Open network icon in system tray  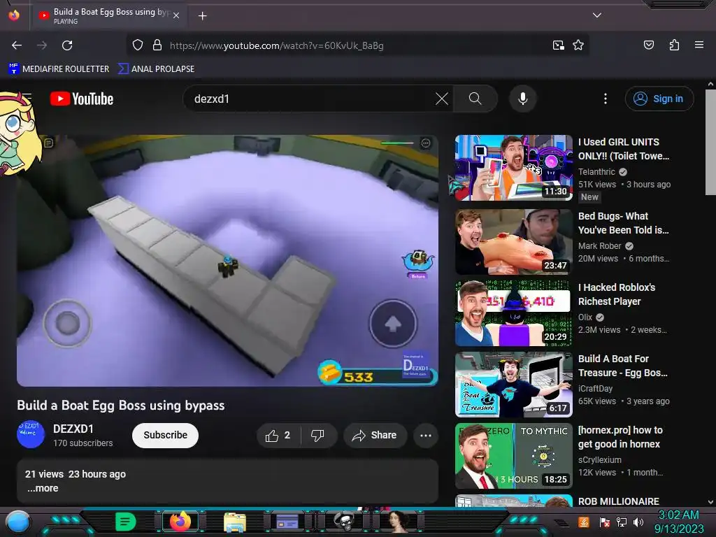tap(621, 522)
